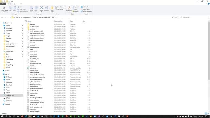Select 3D Objects under This PC
The height and width of the screenshot is (118, 210).
click(9, 77)
